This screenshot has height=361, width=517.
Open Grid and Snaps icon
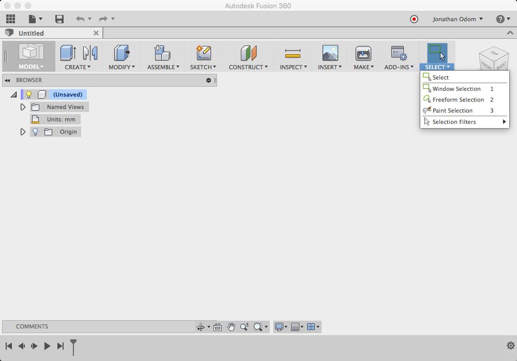pos(295,327)
